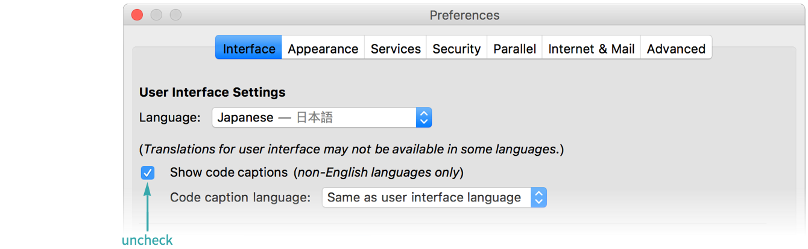This screenshot has height=249, width=808.
Task: Select the Interface tab
Action: click(x=249, y=49)
